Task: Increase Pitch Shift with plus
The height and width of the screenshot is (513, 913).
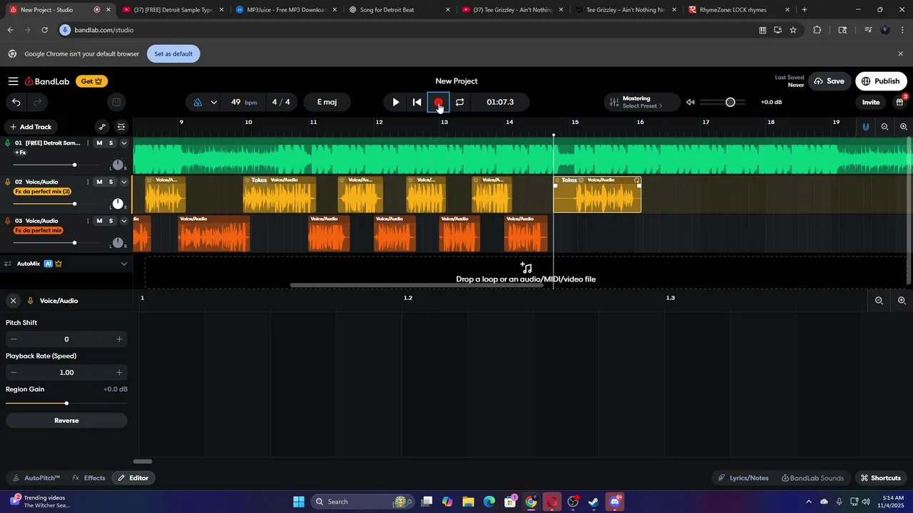Action: (119, 339)
